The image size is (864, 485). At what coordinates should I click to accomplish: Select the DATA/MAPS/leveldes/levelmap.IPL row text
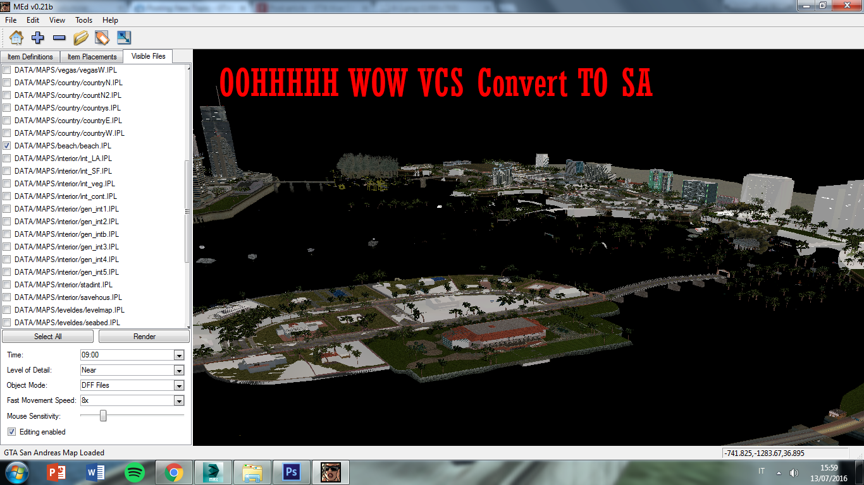70,310
